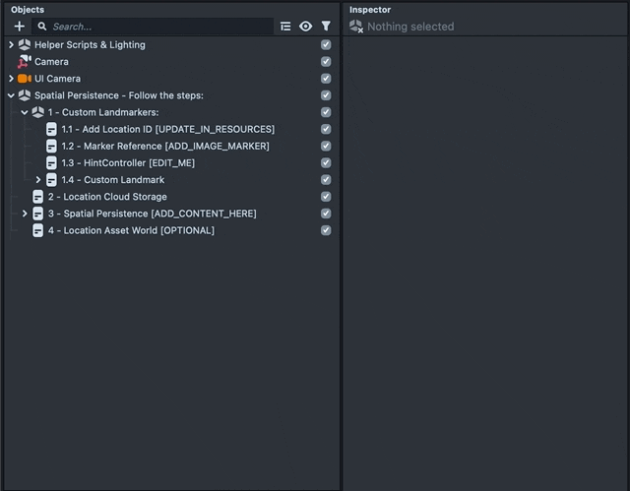
Task: Select the Inspector panel tab
Action: 370,9
